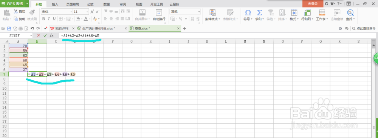Click the Redo arrow icon
The width and height of the screenshot is (378, 138).
tap(38, 28)
